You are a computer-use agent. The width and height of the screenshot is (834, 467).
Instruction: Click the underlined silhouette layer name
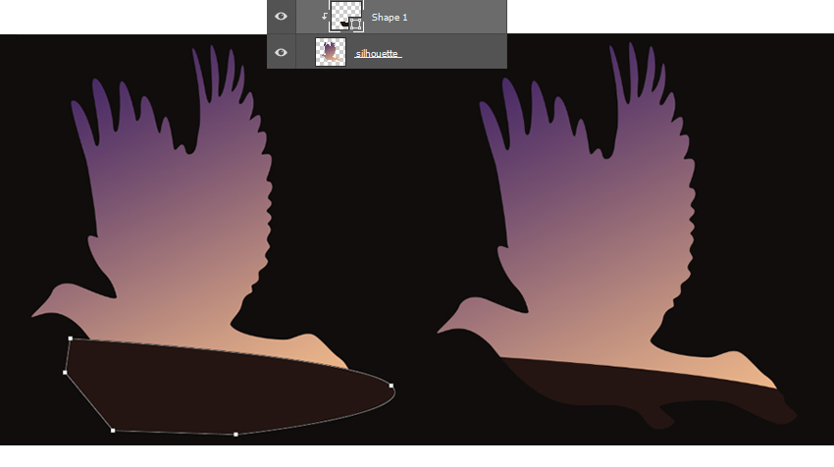(x=378, y=53)
